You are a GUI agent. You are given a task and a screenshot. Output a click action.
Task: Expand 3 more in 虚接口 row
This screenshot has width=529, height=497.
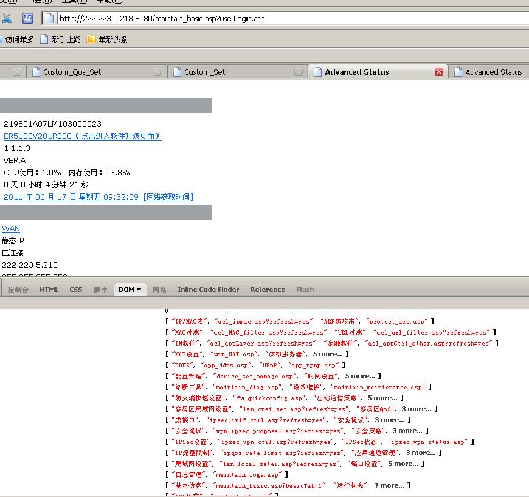tap(390, 420)
